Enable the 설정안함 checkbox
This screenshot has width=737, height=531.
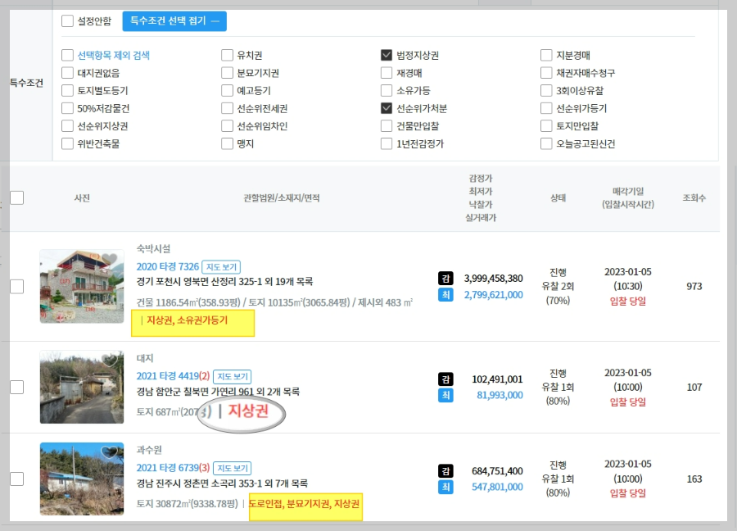tap(68, 22)
